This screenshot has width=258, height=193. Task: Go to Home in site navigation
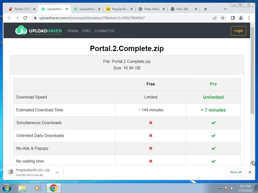[73, 31]
